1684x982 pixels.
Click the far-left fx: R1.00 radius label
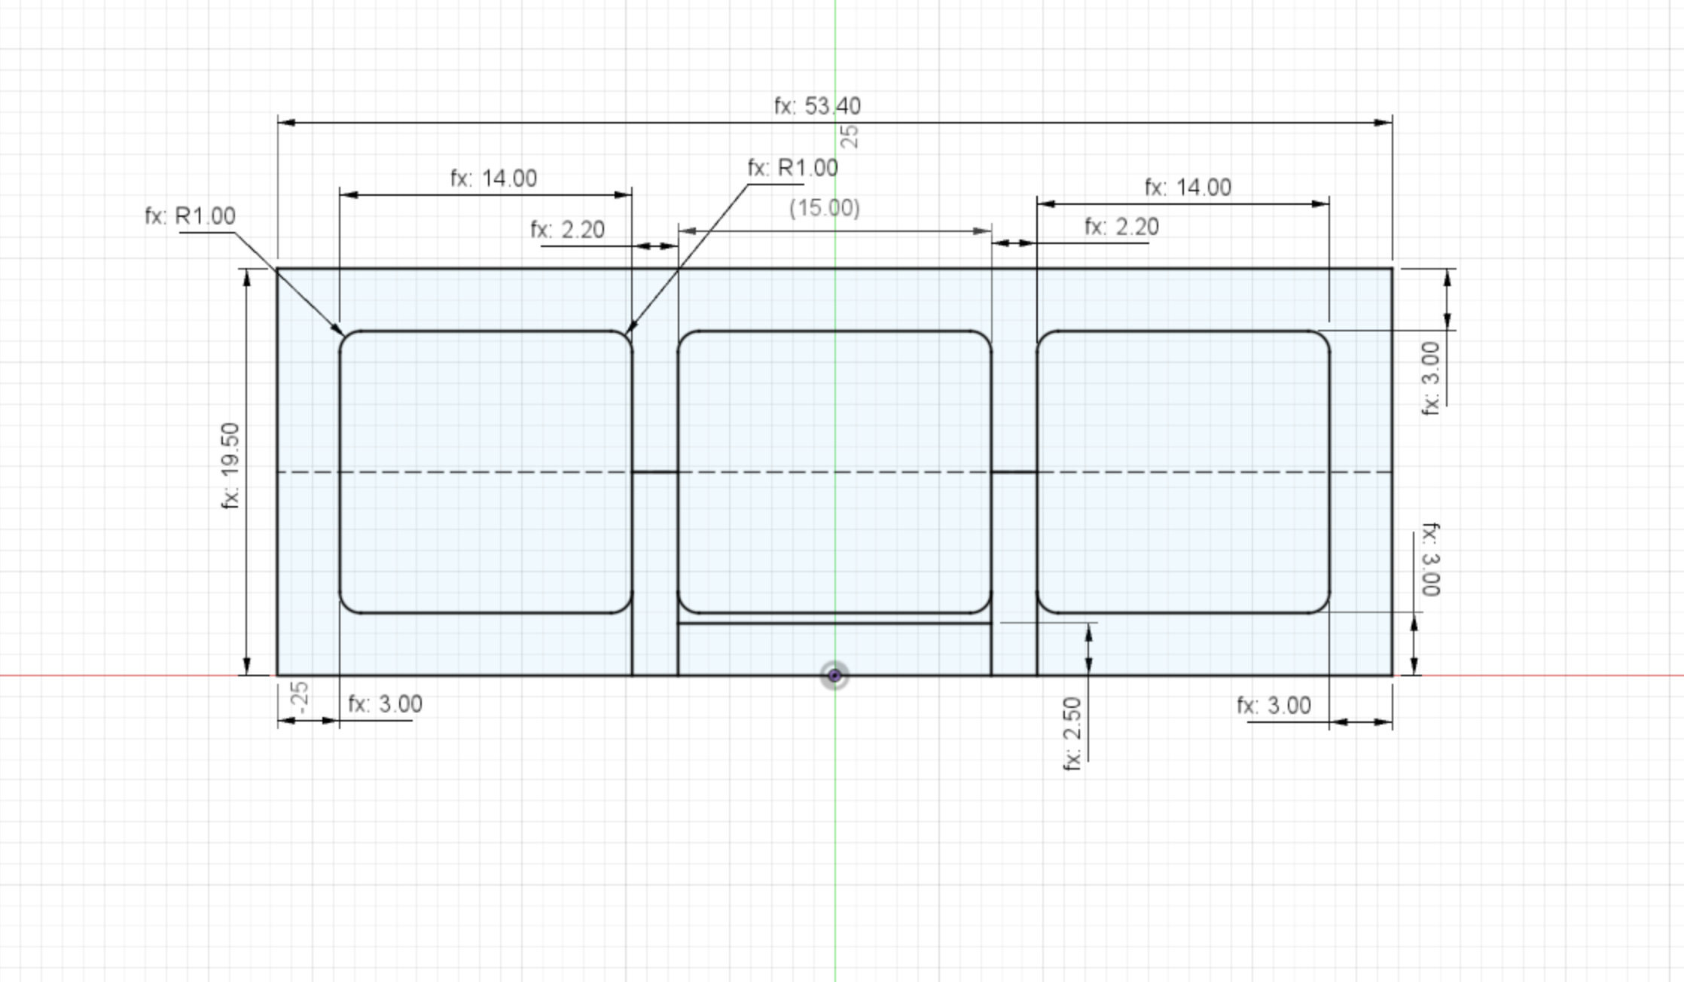[x=190, y=216]
